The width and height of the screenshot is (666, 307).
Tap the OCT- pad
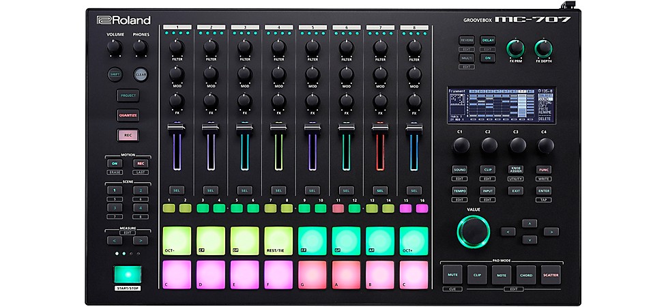tap(177, 241)
